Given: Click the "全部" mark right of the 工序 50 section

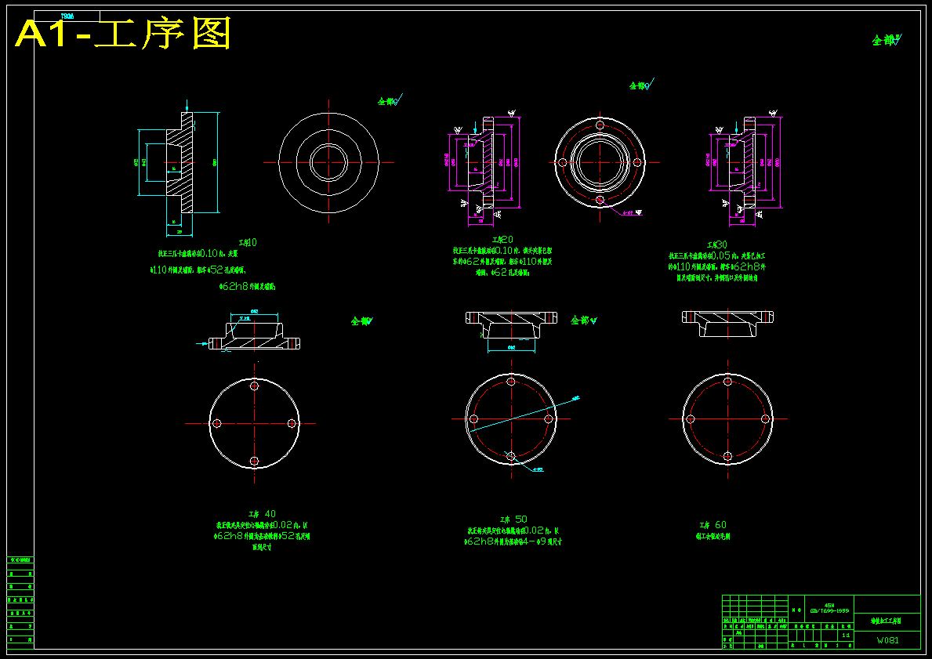Looking at the screenshot, I should pyautogui.click(x=584, y=320).
